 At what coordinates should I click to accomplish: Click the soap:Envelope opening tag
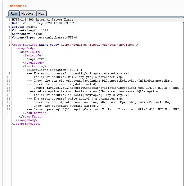[75, 45]
